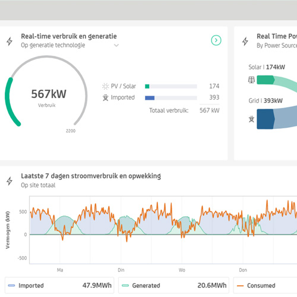Select the green Solar flow block
Image resolution: width=297 pixels, height=297 pixels.
[x=266, y=80]
